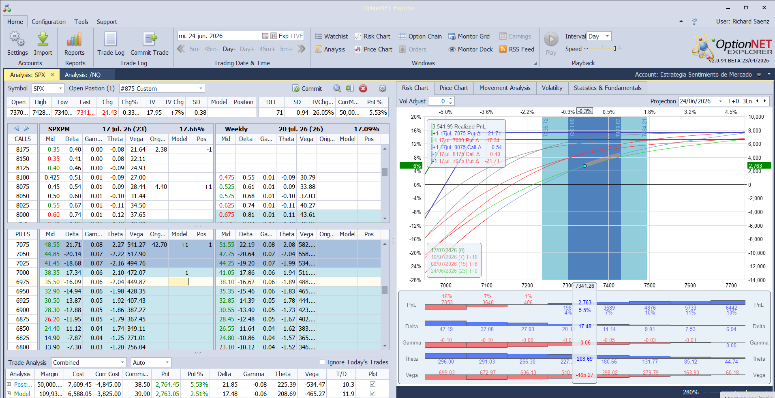Collapse the ribbon with the up arrow
This screenshot has width=775, height=398.
coord(681,21)
